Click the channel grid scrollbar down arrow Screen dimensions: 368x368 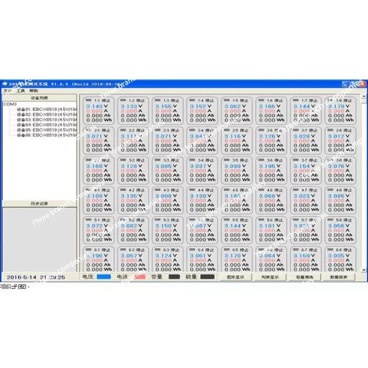click(x=364, y=270)
